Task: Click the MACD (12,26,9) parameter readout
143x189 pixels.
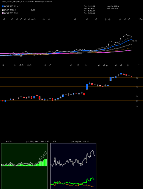Action: [37, 141]
